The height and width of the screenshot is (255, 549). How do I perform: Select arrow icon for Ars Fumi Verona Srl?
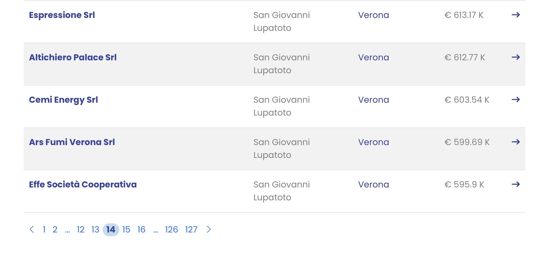tap(516, 142)
